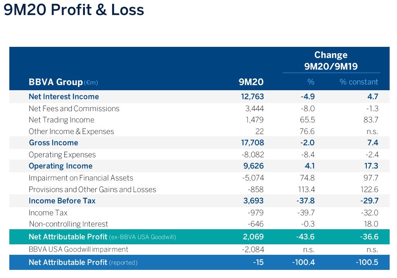
Task: Click the '9M20' column header
Action: (251, 82)
